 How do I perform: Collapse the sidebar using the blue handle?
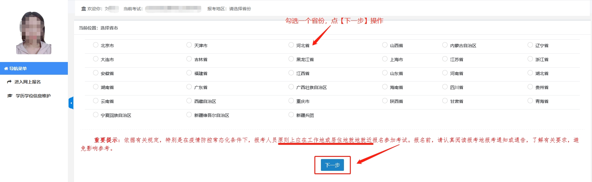click(x=71, y=103)
